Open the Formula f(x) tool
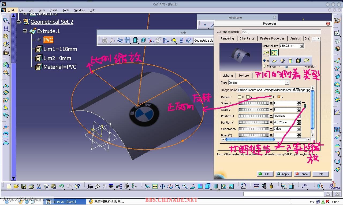Screen dimensions: 343x205 pos(90,186)
